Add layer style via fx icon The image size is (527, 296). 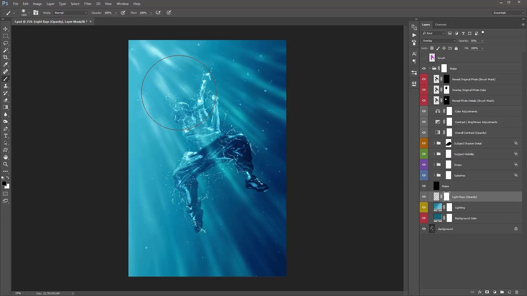480,292
